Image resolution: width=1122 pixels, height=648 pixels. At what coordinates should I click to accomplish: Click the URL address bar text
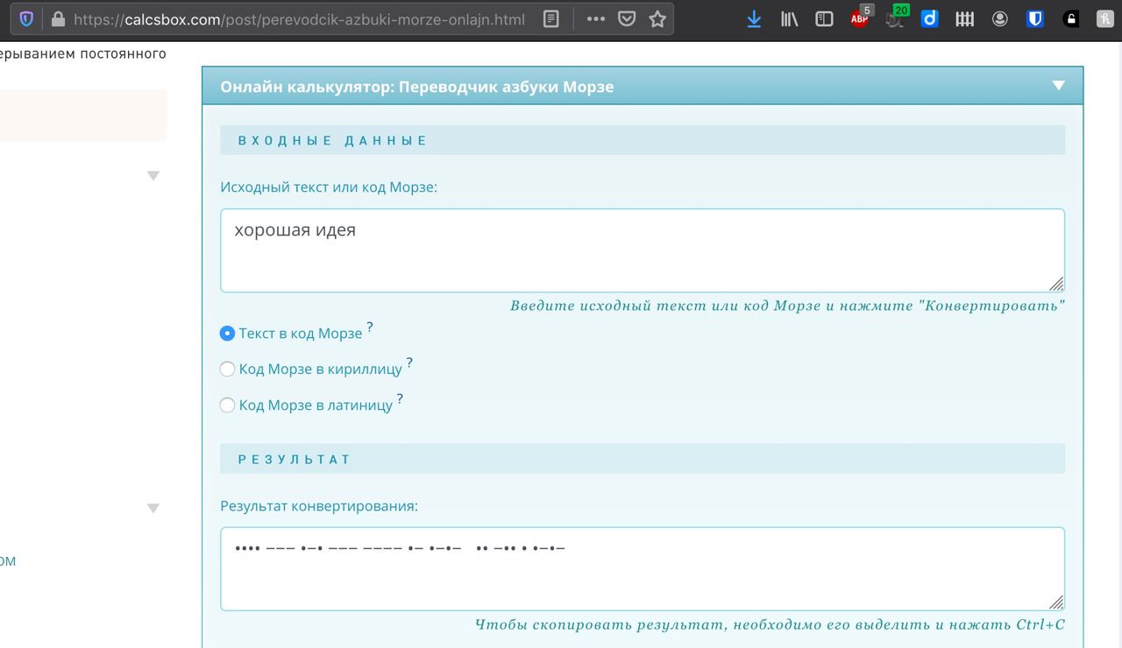(300, 18)
